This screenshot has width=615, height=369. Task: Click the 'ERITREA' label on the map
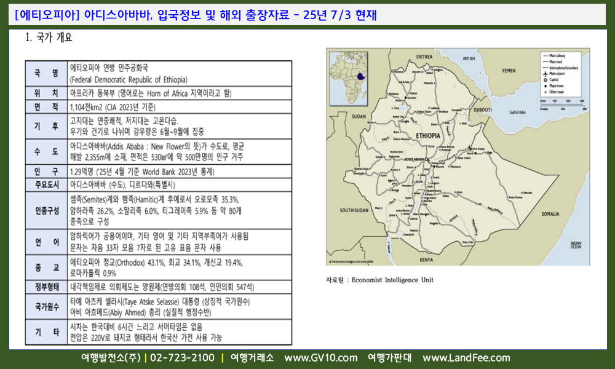click(x=424, y=57)
